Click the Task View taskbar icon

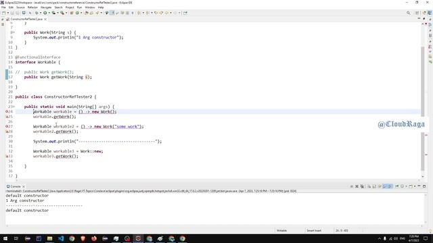point(16,238)
